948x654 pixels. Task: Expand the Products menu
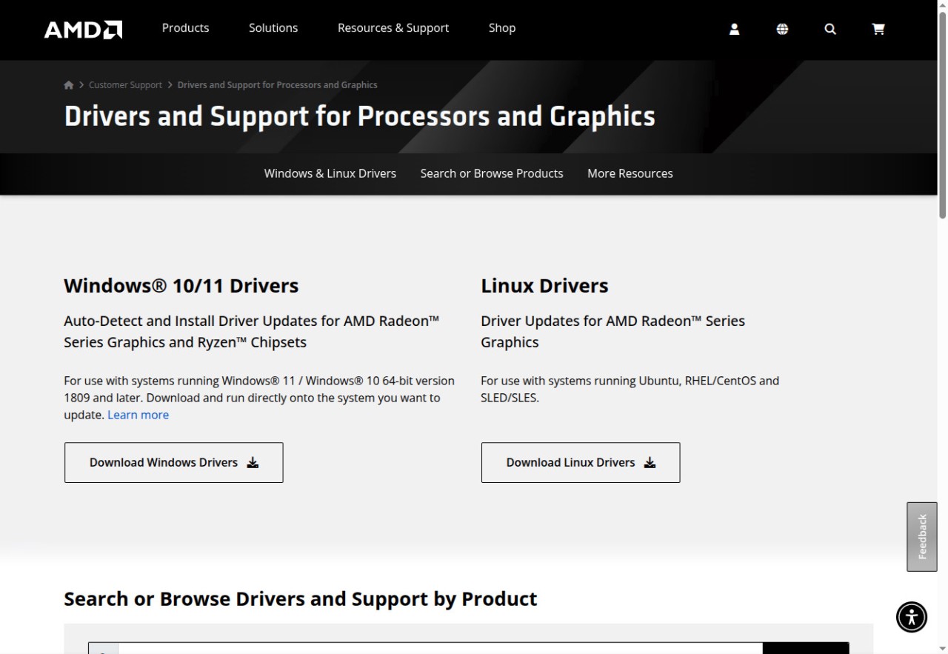click(x=185, y=28)
